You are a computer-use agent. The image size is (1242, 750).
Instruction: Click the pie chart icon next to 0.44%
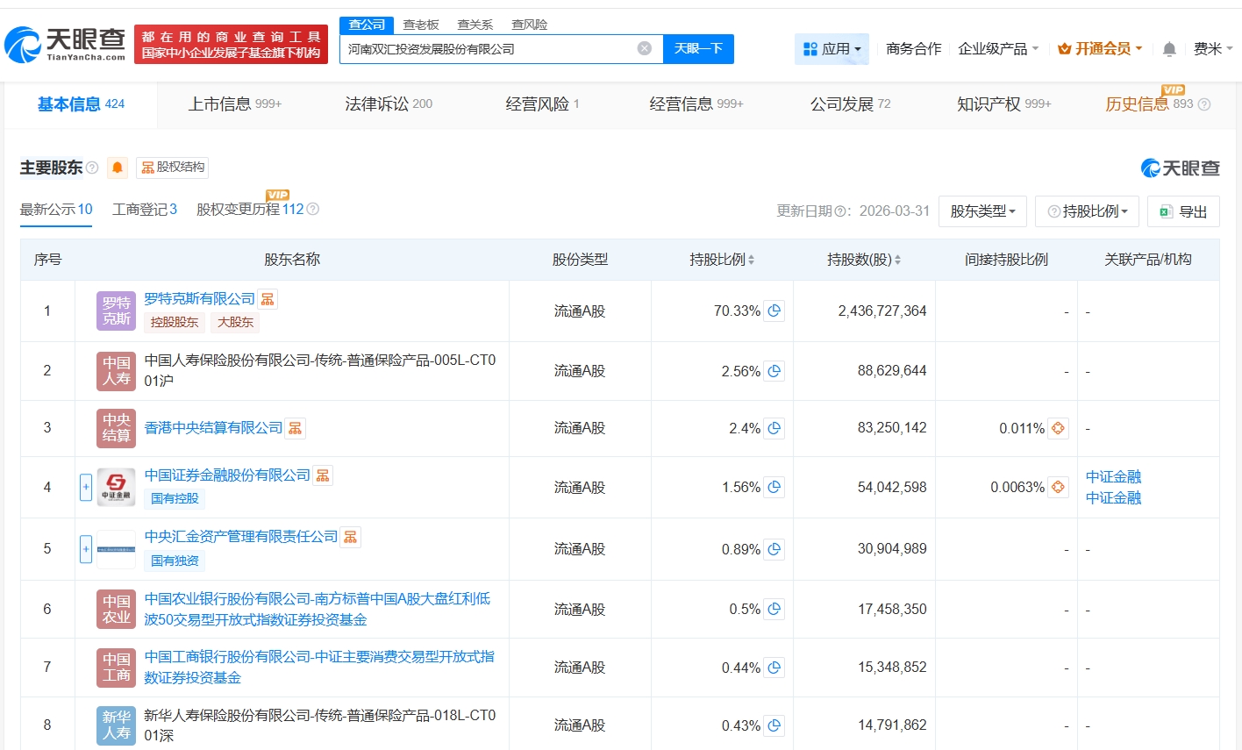point(774,668)
